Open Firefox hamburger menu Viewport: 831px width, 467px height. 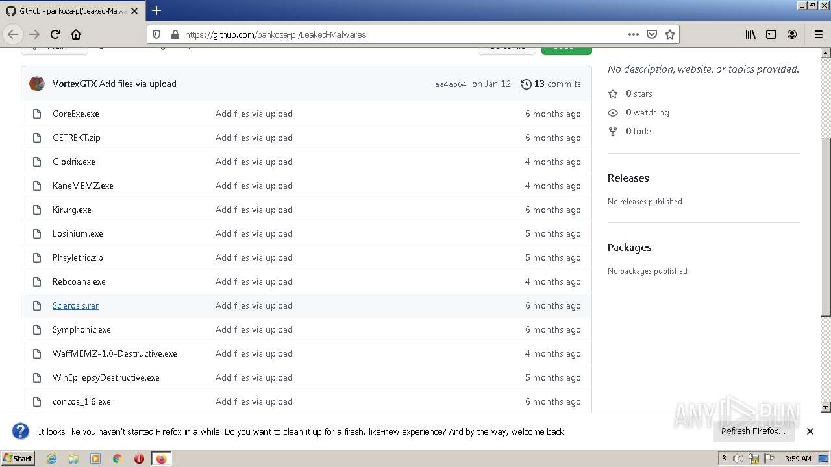point(818,34)
